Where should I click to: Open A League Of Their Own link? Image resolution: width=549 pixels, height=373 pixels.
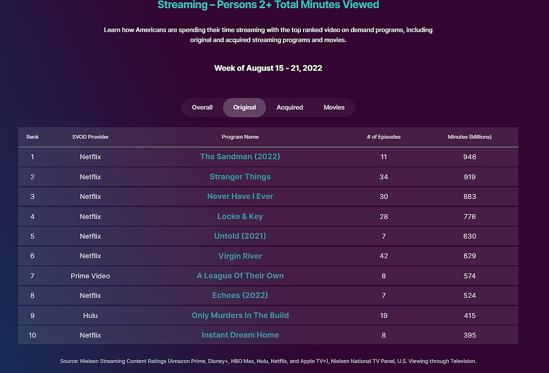[x=240, y=276]
